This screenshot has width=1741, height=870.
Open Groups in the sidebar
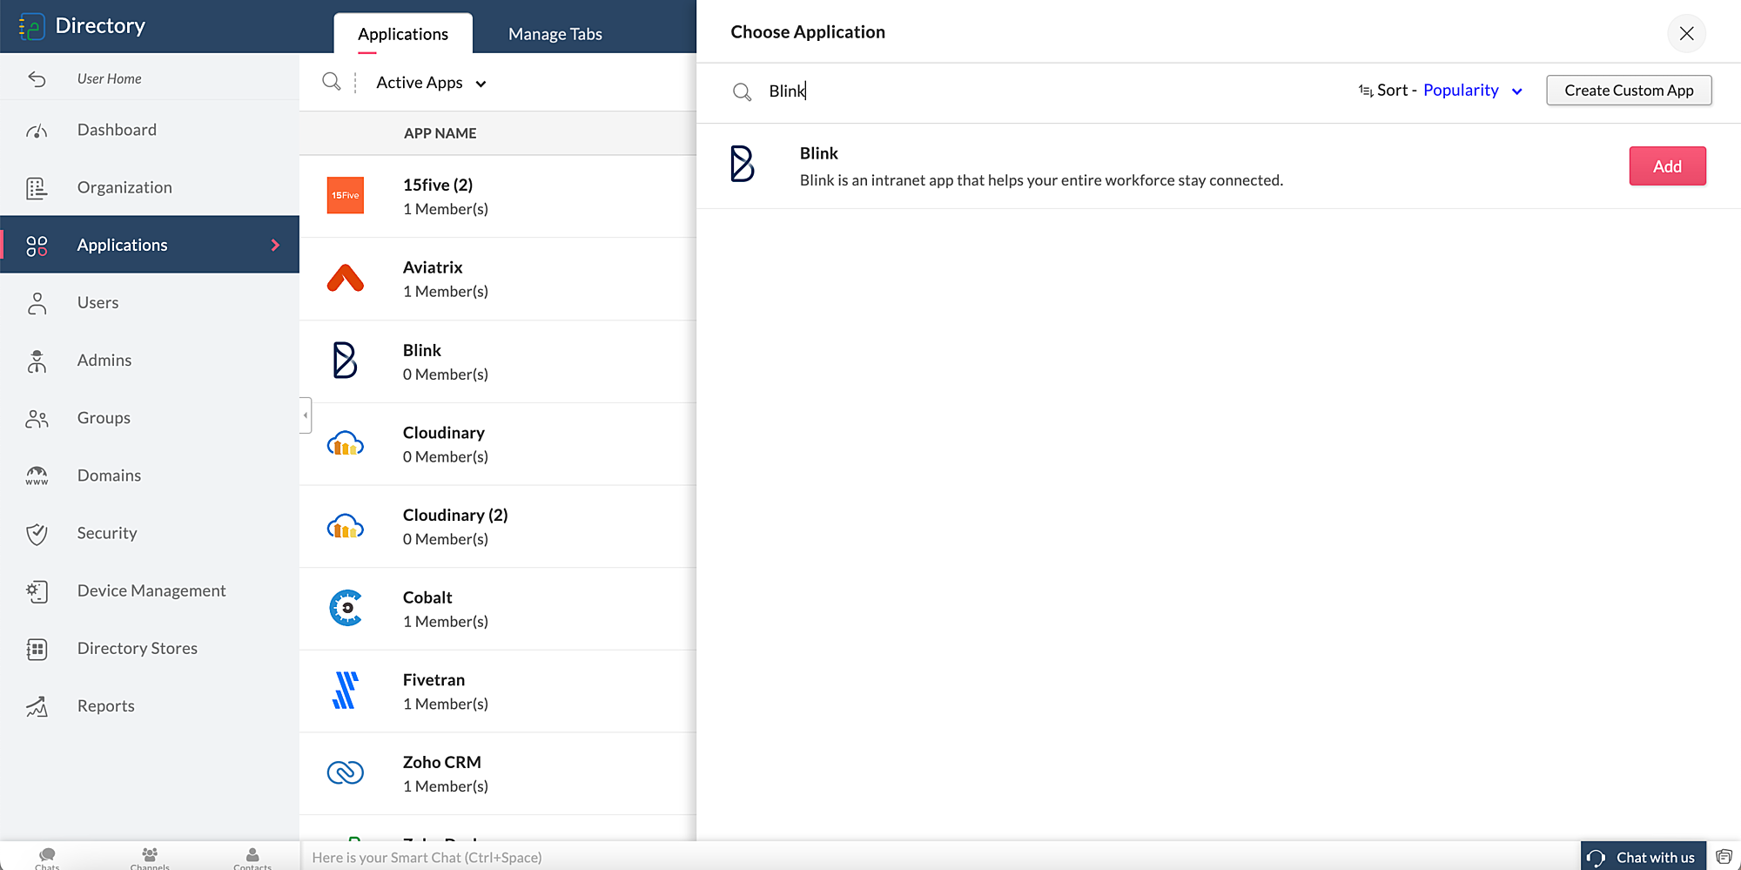coord(150,417)
